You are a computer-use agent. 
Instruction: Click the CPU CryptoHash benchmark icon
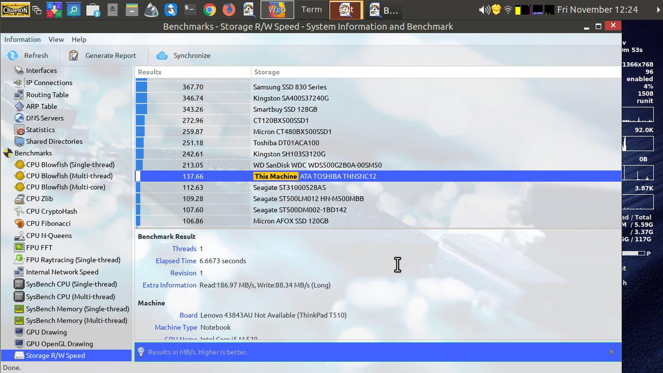coord(19,211)
